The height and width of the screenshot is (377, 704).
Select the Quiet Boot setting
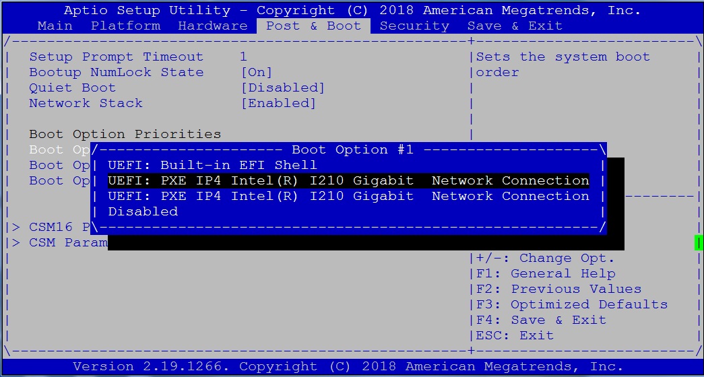[x=72, y=88]
